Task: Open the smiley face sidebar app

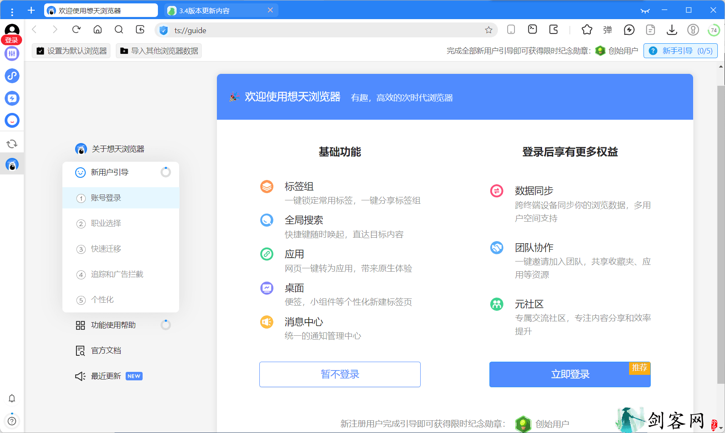Action: (12, 121)
